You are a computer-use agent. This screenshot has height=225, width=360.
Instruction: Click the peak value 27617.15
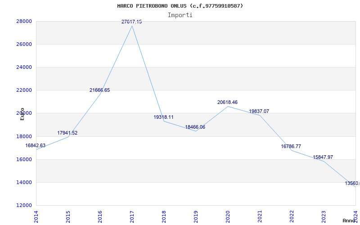[131, 22]
